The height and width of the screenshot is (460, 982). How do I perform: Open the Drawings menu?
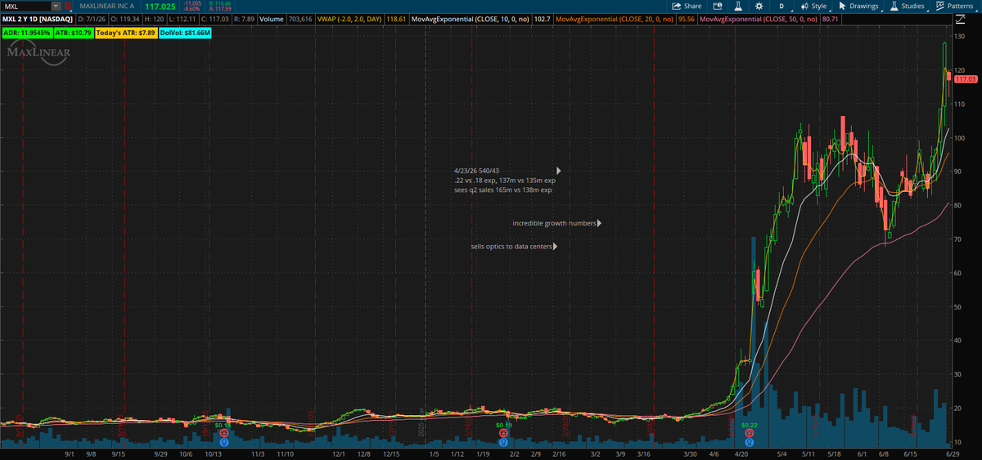coord(860,6)
